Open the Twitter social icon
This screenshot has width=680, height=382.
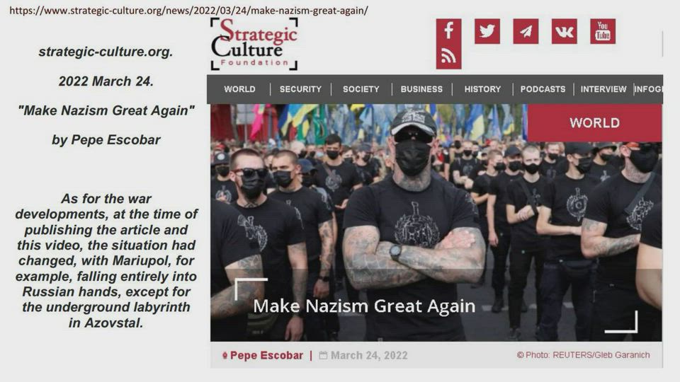click(x=487, y=31)
